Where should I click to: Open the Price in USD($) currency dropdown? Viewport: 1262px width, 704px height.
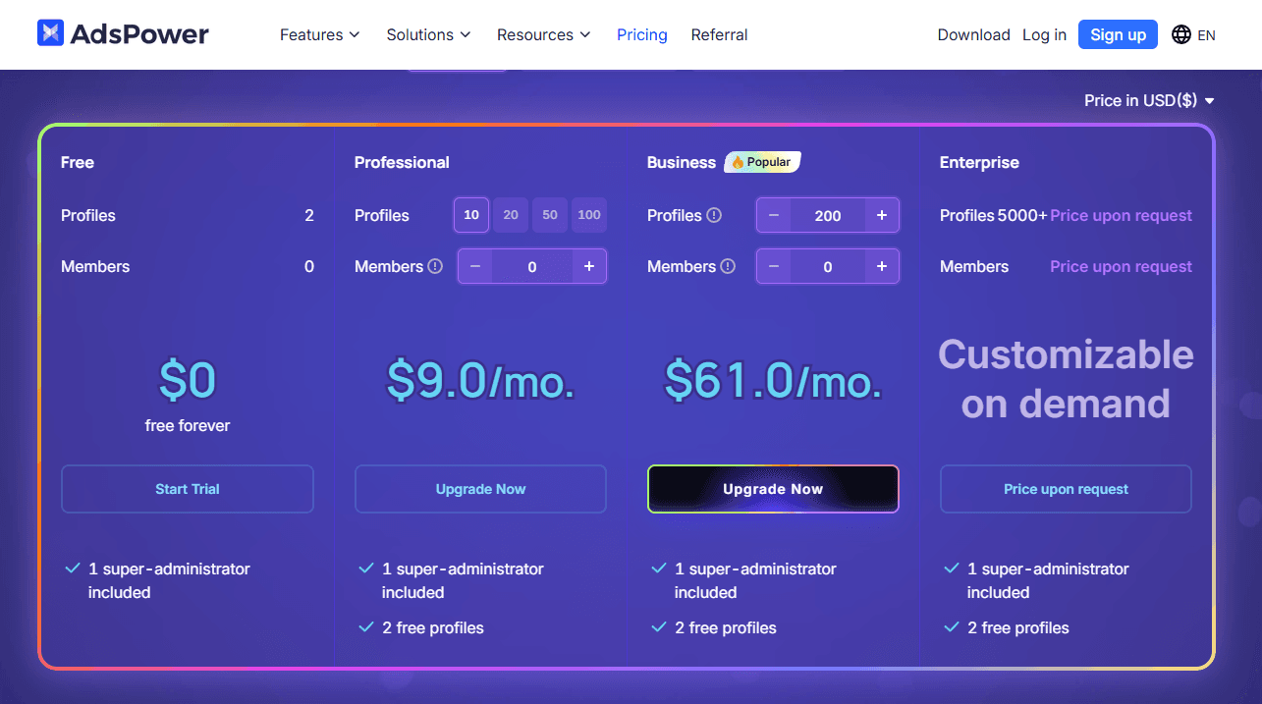(1149, 100)
